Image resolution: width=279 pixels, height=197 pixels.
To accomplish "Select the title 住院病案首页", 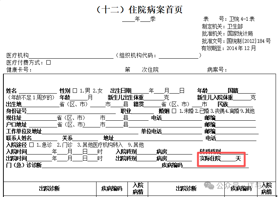I will [155, 9].
